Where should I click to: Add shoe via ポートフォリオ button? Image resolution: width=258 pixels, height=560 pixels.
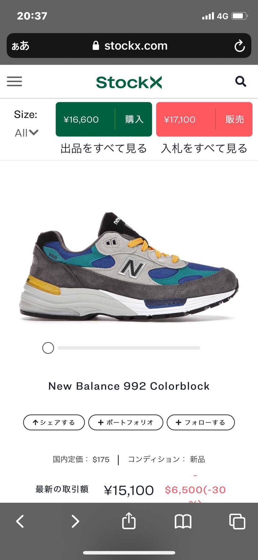click(x=126, y=422)
